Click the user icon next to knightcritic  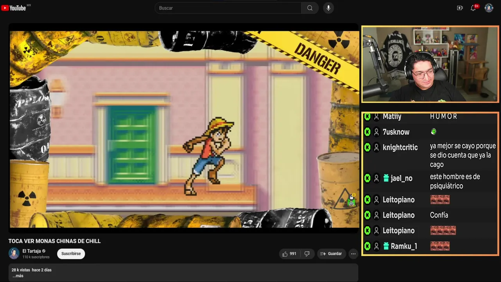click(377, 147)
